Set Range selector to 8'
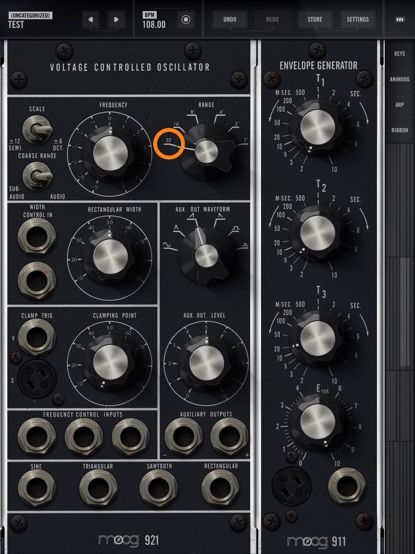 pyautogui.click(x=193, y=113)
